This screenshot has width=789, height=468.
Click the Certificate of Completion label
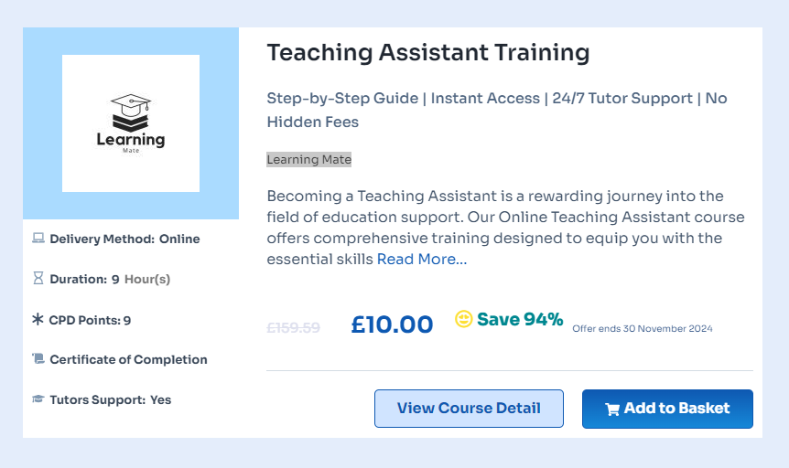(x=128, y=359)
